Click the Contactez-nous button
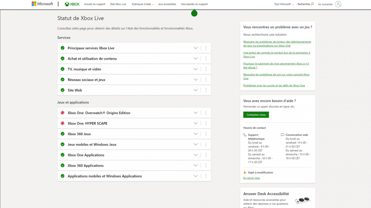The width and height of the screenshot is (371, 208). pos(256,115)
